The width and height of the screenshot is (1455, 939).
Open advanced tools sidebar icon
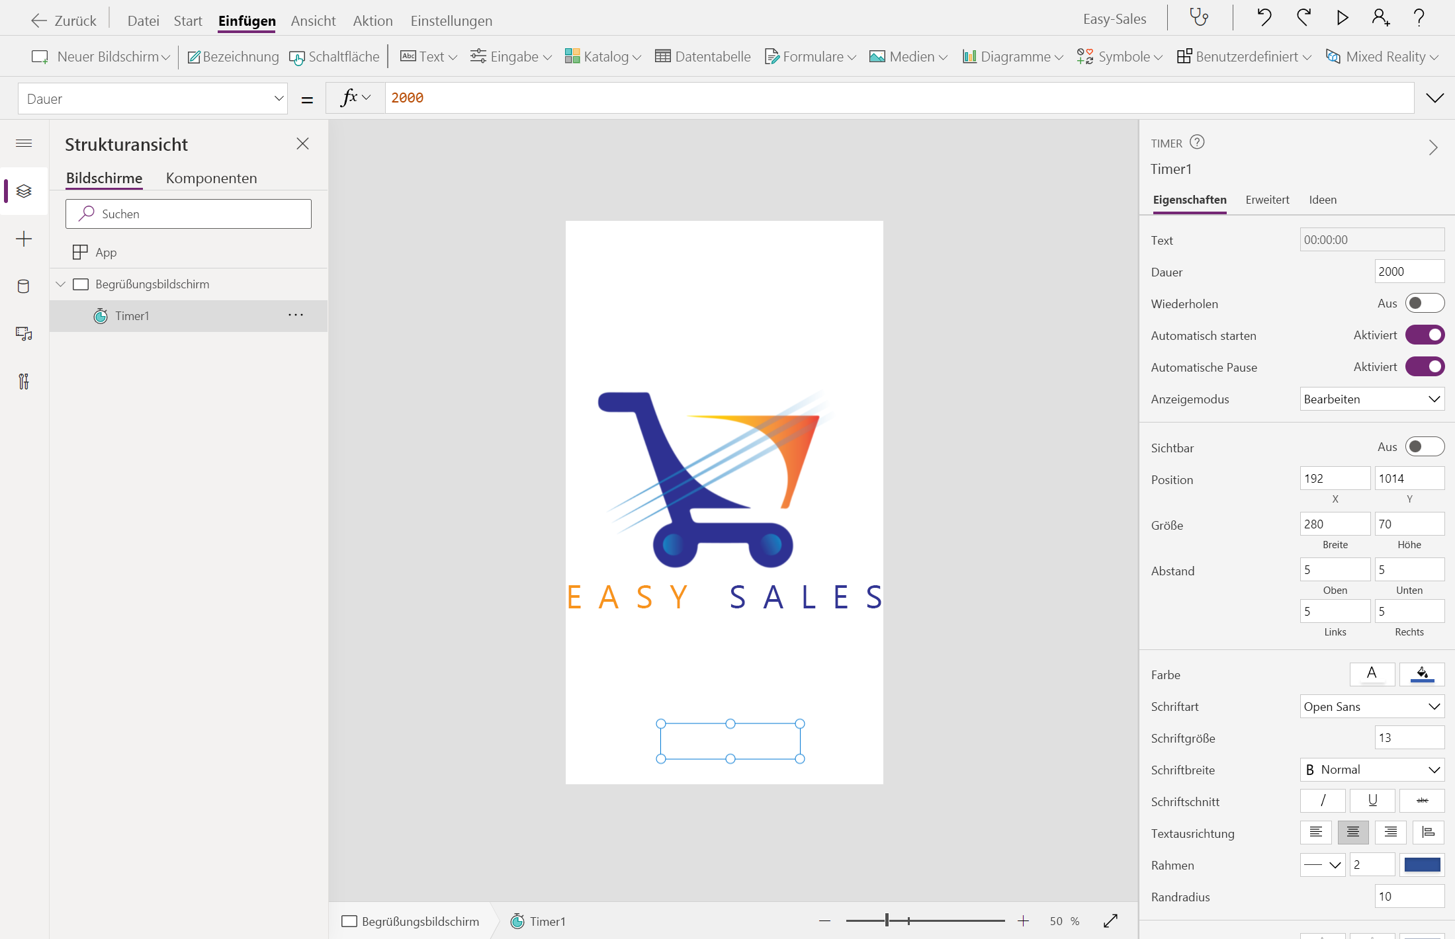click(23, 382)
